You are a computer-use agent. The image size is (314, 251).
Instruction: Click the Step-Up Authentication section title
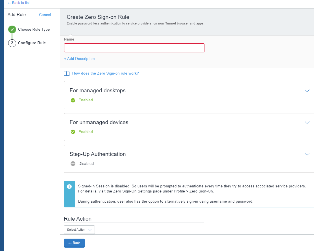click(x=98, y=154)
